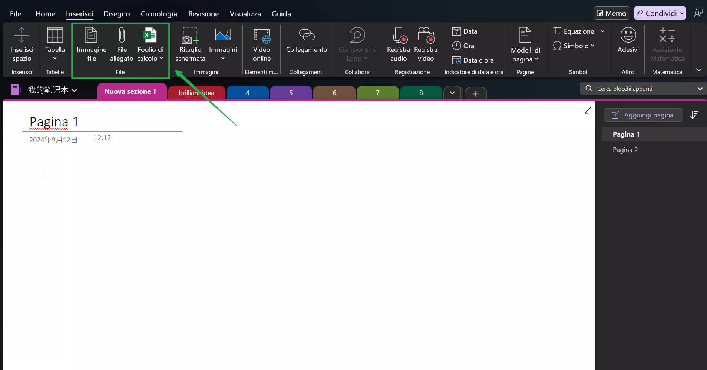The height and width of the screenshot is (370, 707).
Task: Open the people icon at top right
Action: coord(698,13)
